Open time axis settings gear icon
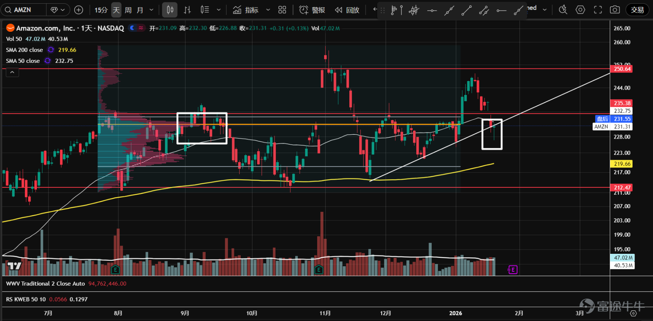This screenshot has height=321, width=653. (x=633, y=313)
